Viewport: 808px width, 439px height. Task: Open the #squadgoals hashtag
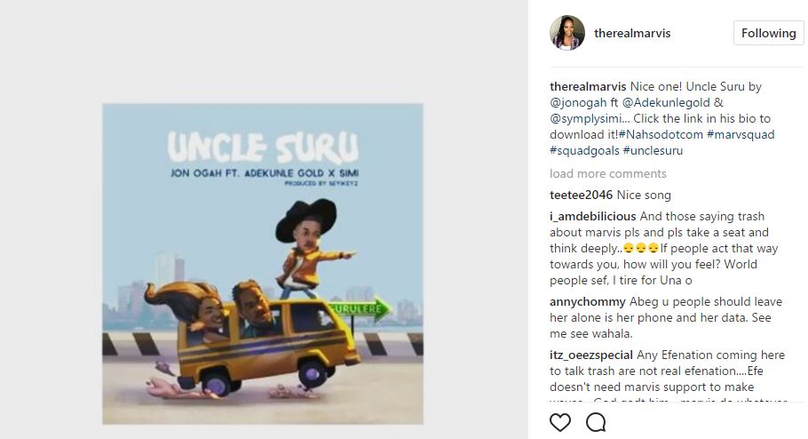(584, 151)
